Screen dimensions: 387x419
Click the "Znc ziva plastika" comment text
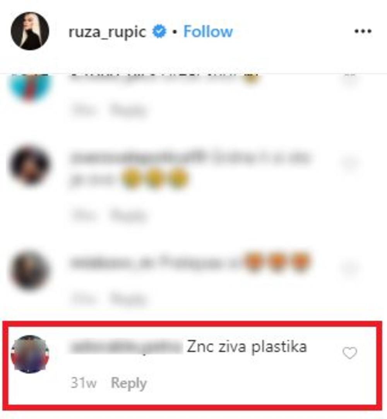coord(247,347)
